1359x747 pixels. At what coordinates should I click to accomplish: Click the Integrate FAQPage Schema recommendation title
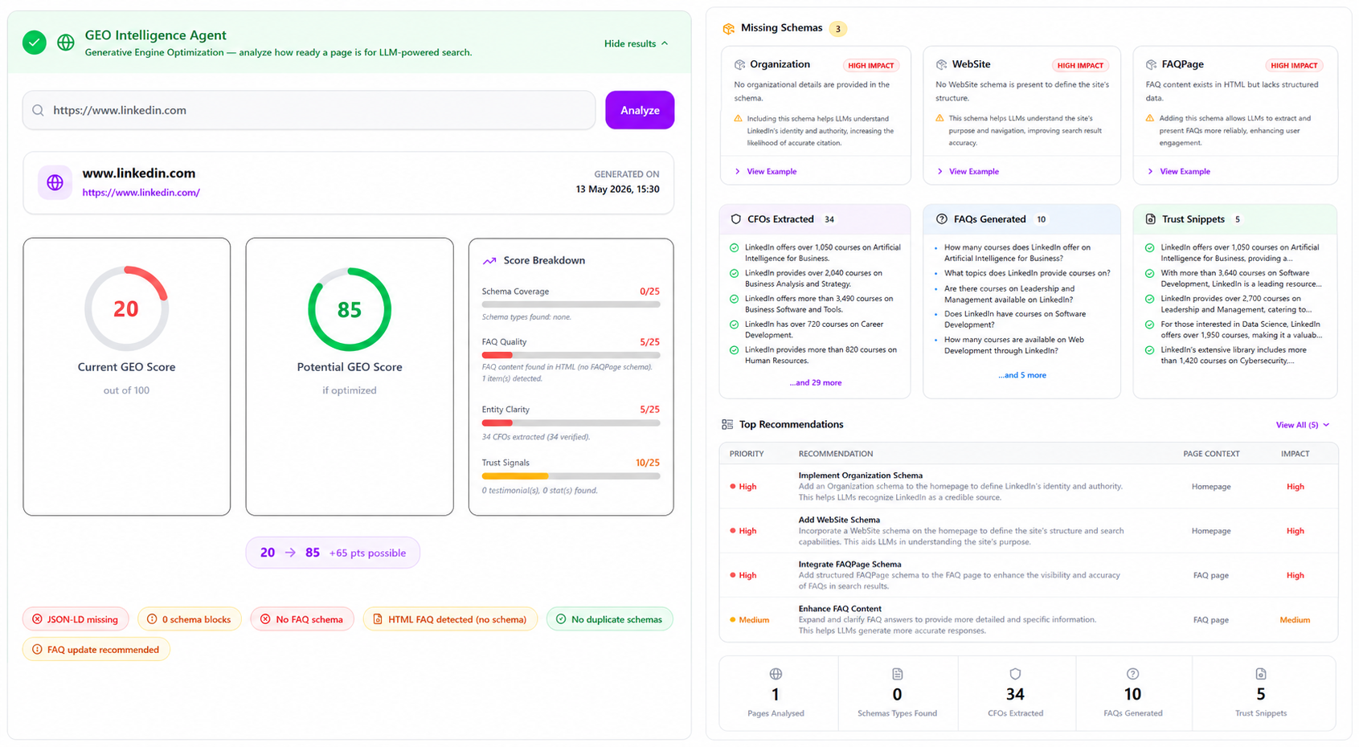[849, 564]
